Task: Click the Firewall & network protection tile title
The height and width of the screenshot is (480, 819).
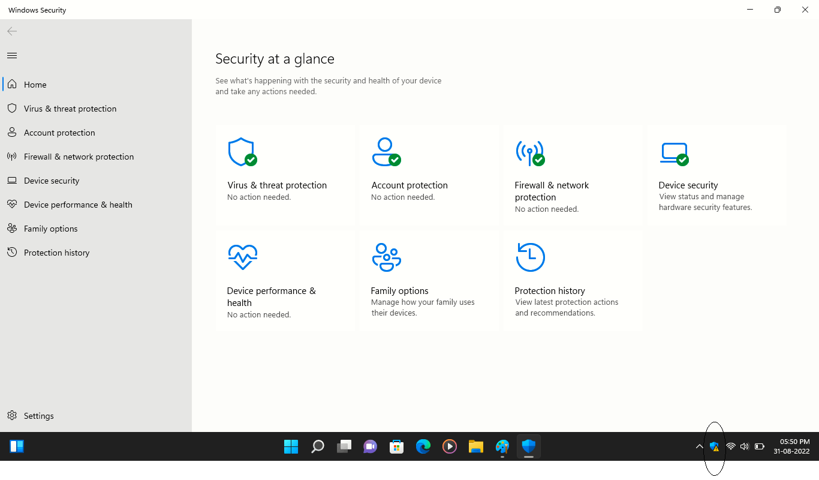Action: point(552,191)
